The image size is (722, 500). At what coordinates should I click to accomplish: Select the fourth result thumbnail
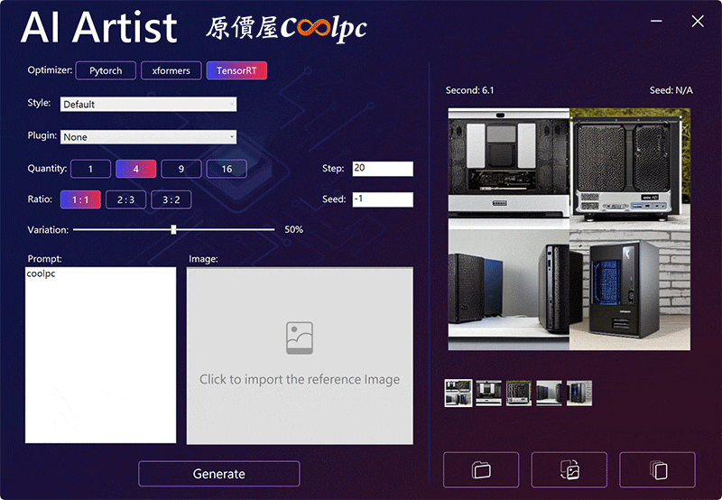549,394
